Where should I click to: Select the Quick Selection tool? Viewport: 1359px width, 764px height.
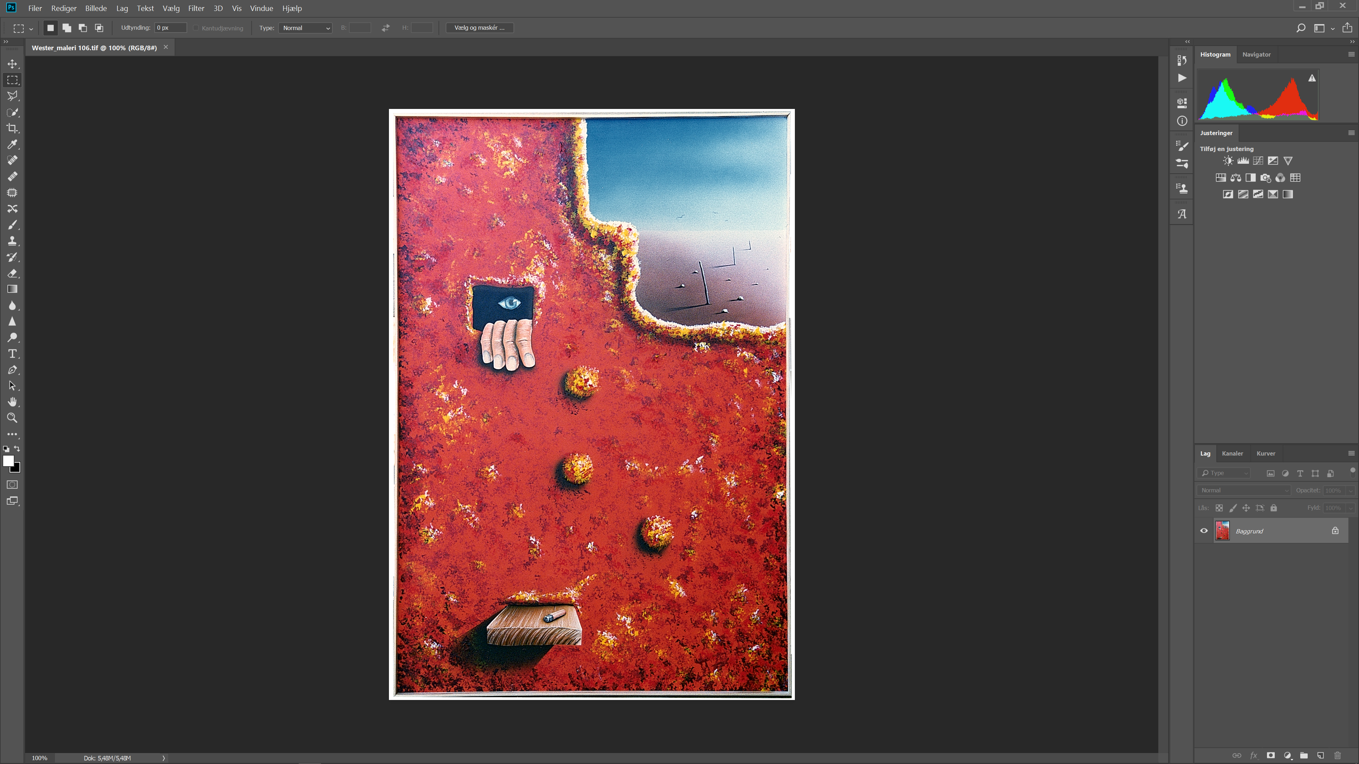tap(12, 112)
